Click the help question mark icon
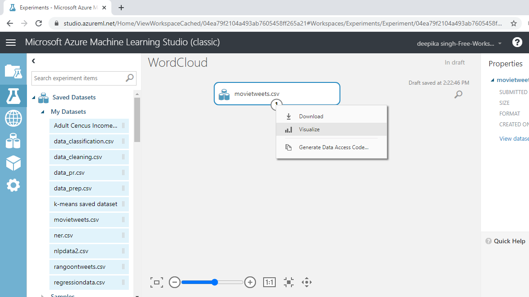529x297 pixels. pos(517,43)
